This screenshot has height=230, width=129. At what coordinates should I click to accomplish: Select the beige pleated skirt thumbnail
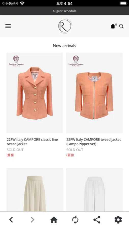point(35,190)
